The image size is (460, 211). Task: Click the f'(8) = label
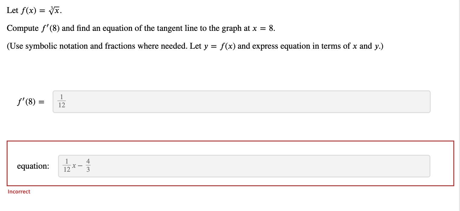tap(30, 102)
